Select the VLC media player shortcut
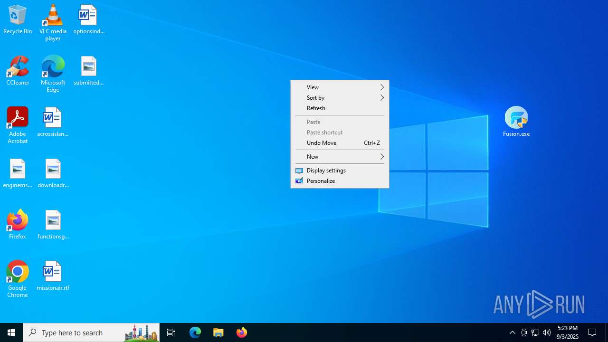Image resolution: width=608 pixels, height=342 pixels. coord(53,23)
